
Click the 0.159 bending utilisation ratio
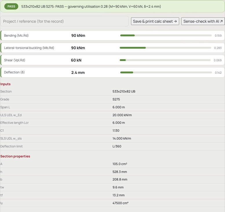(x=218, y=36)
